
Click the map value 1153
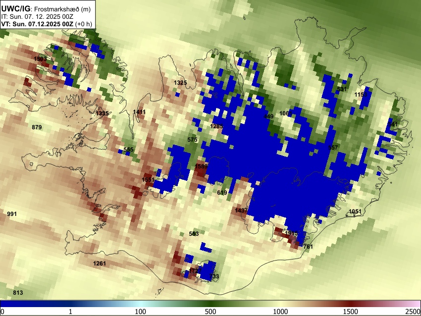[x=361, y=95]
